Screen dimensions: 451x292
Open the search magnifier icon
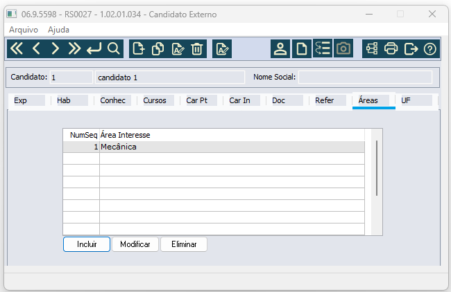coord(114,48)
